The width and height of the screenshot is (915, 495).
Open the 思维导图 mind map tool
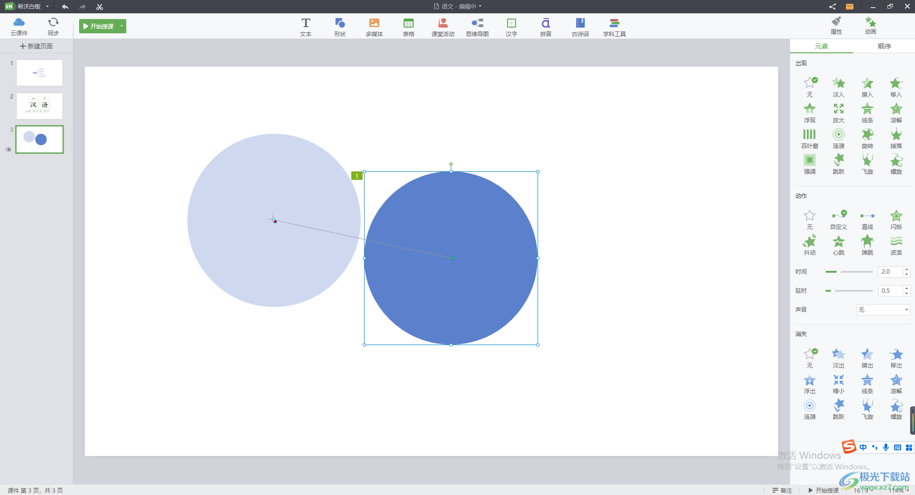[477, 27]
